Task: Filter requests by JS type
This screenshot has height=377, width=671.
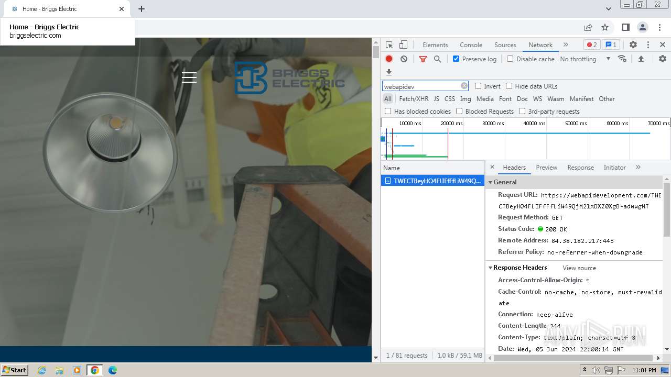Action: pos(436,99)
